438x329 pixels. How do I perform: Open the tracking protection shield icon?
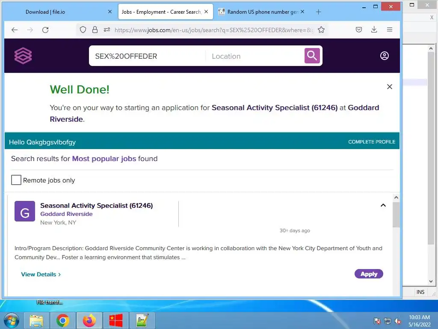click(83, 30)
